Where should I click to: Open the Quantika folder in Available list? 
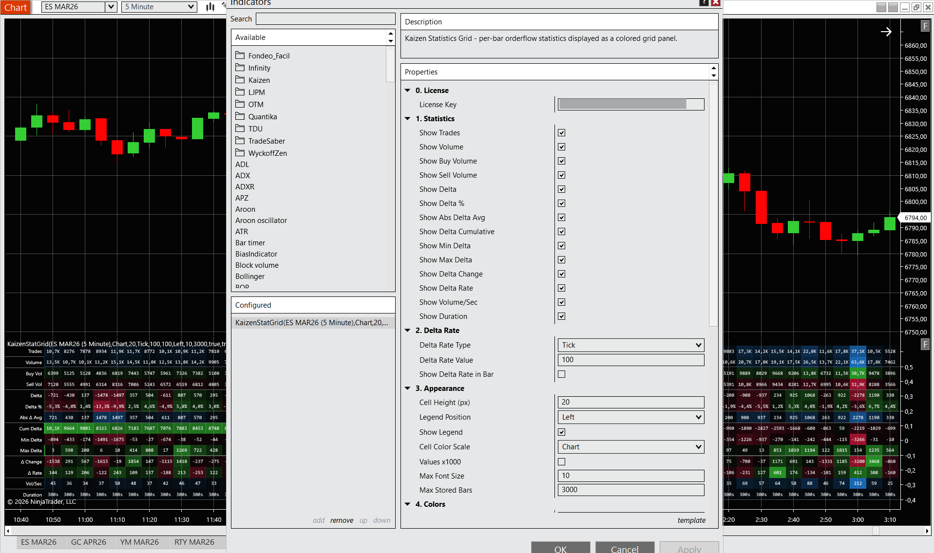(x=262, y=116)
